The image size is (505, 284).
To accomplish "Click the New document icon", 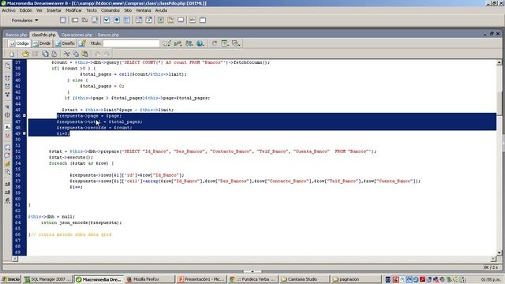I will pyautogui.click(x=12, y=54).
